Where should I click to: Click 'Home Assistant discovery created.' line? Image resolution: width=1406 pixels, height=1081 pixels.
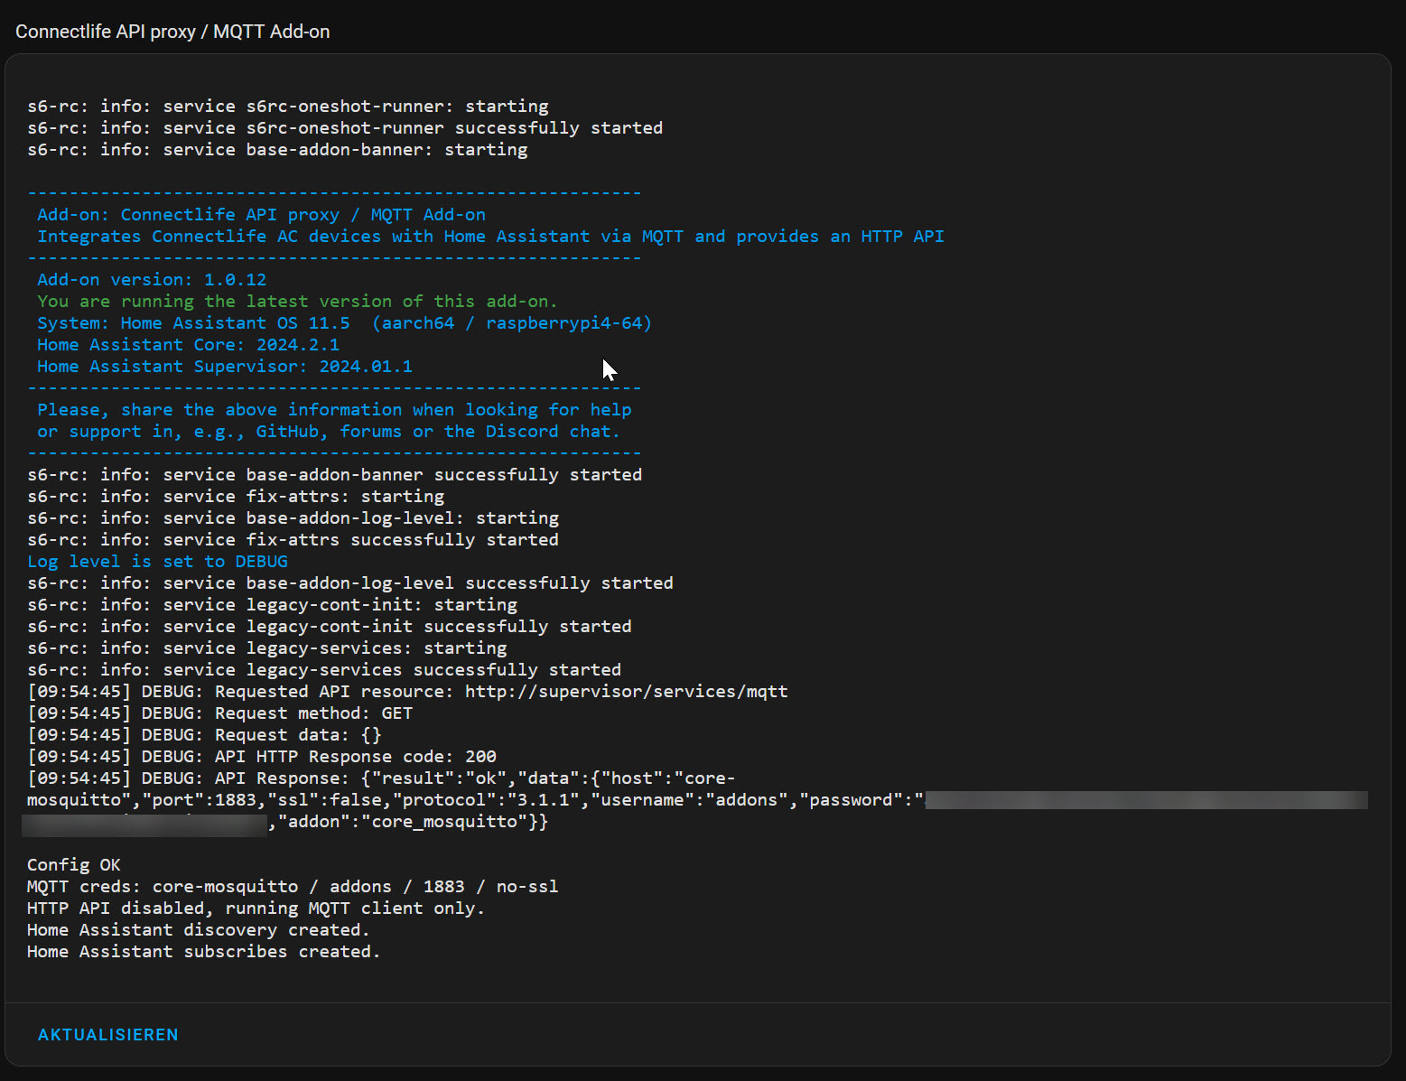point(198,930)
